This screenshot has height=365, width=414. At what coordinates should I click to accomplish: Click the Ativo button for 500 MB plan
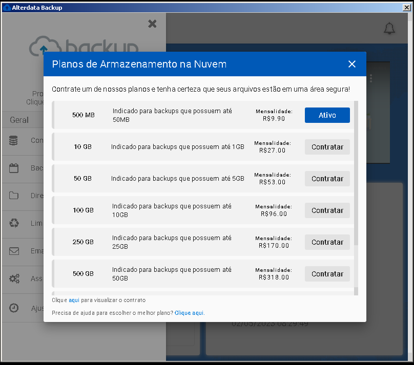coord(327,115)
